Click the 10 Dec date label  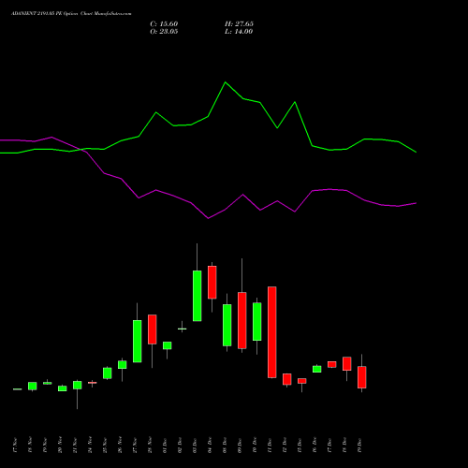[255, 446]
